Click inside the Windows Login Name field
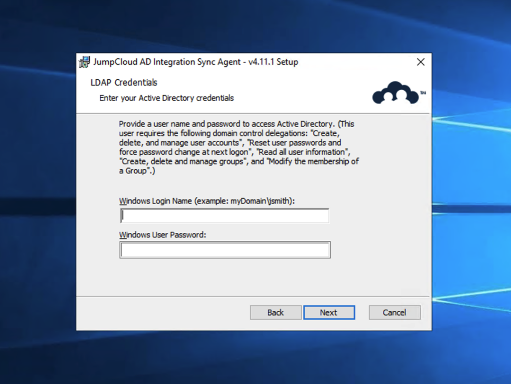511x384 pixels. (224, 215)
